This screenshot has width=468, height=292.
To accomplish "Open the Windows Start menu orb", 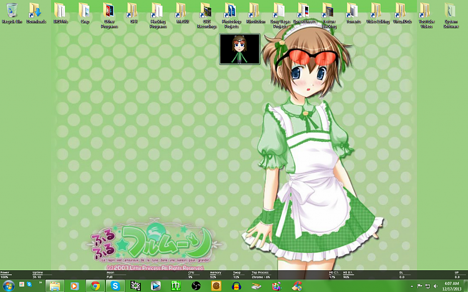I will tap(8, 286).
